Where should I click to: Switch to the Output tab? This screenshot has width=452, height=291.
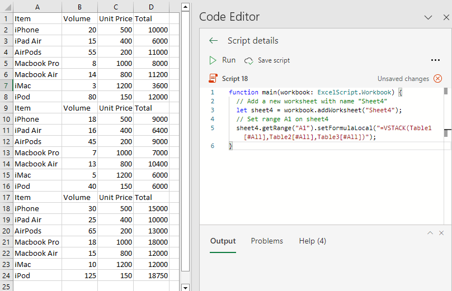[x=223, y=241]
